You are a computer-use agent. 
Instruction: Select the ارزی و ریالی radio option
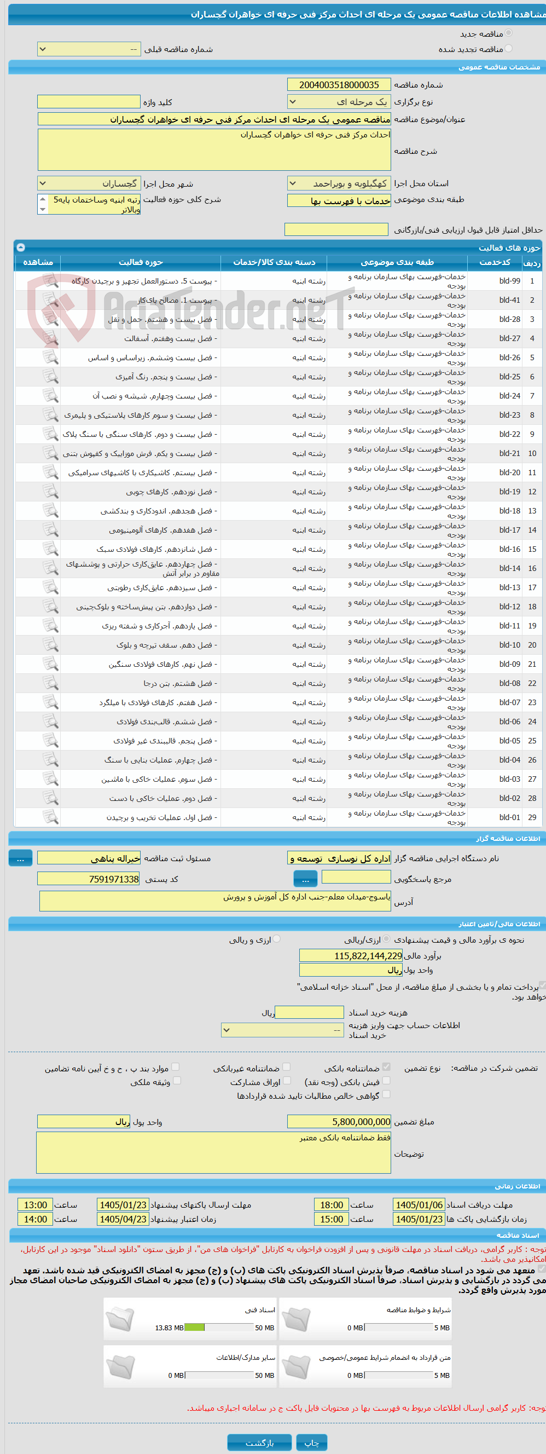coord(277,939)
